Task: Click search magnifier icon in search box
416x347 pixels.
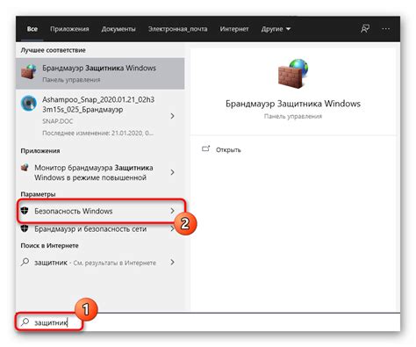Action: (25, 322)
